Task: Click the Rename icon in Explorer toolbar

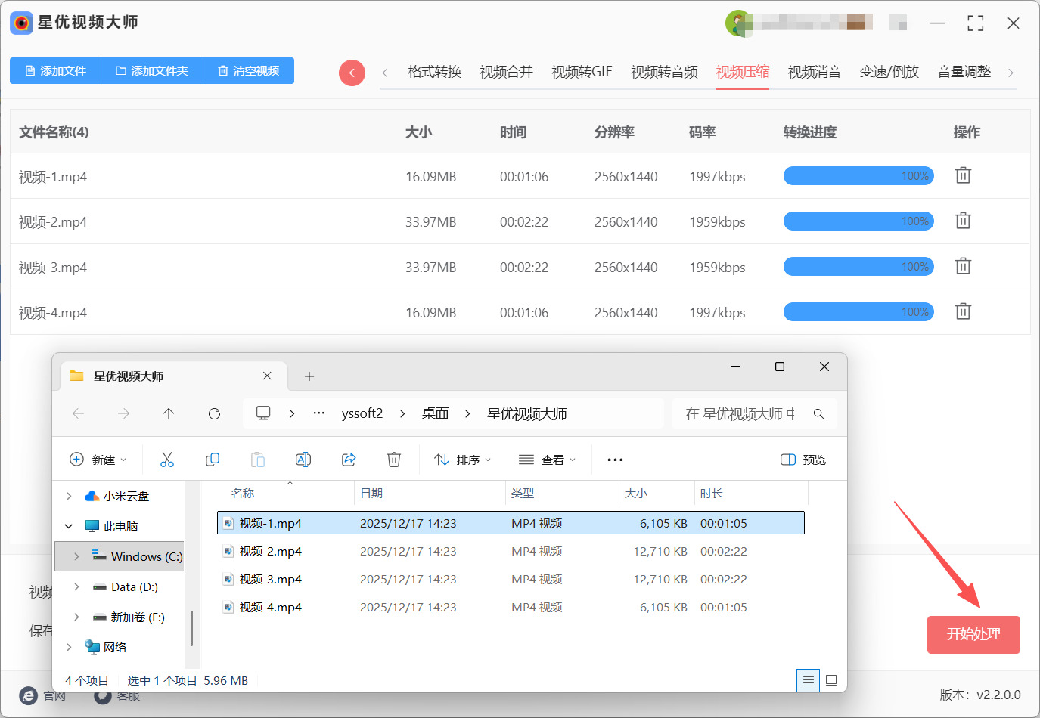Action: coord(303,460)
